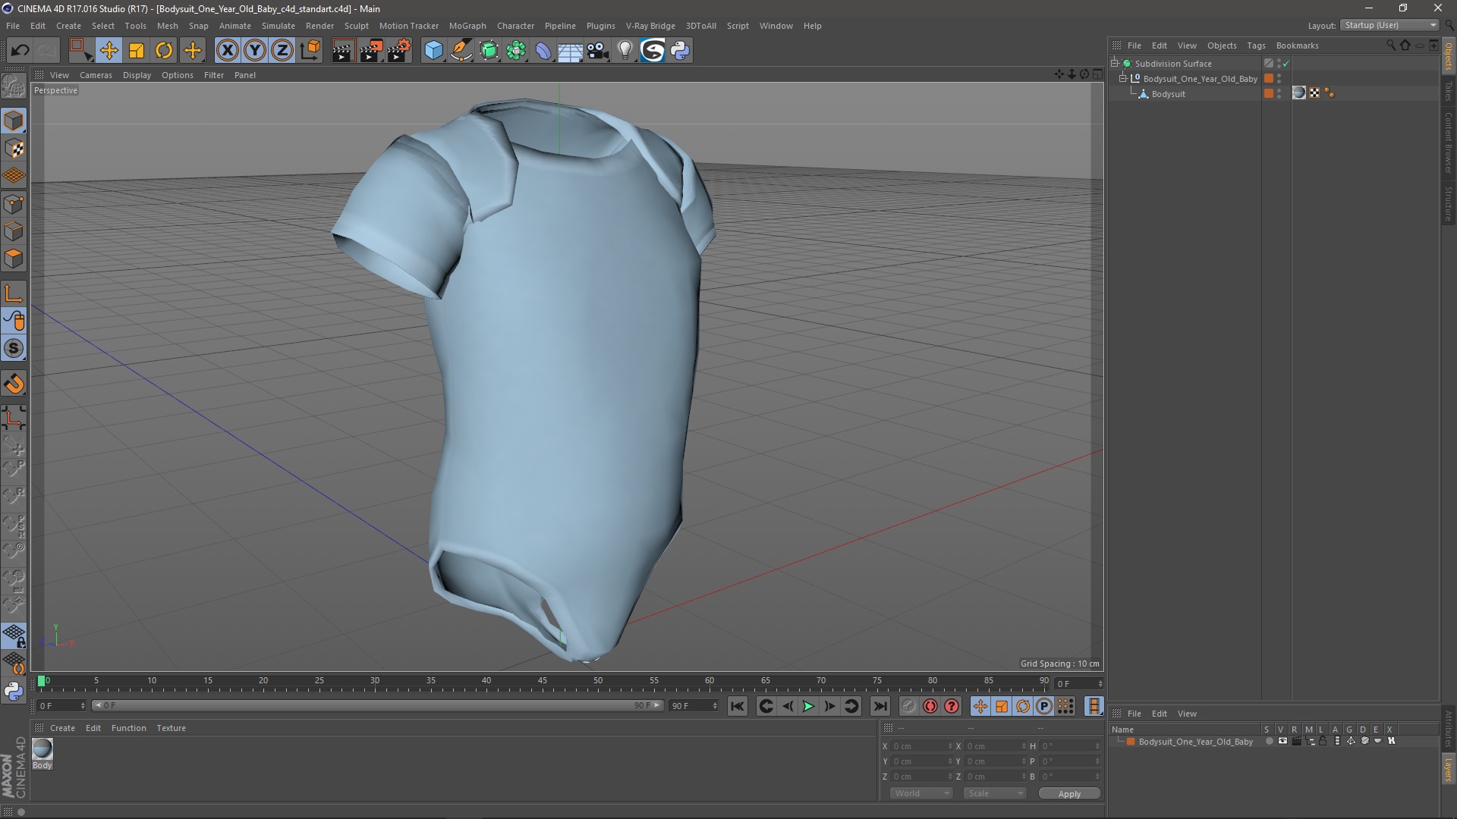
Task: Select the Body material thumbnail
Action: tap(42, 748)
